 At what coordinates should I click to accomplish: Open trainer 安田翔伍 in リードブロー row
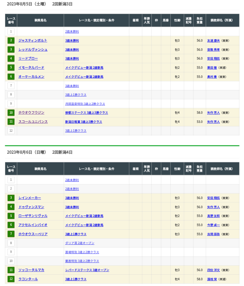[213, 59]
